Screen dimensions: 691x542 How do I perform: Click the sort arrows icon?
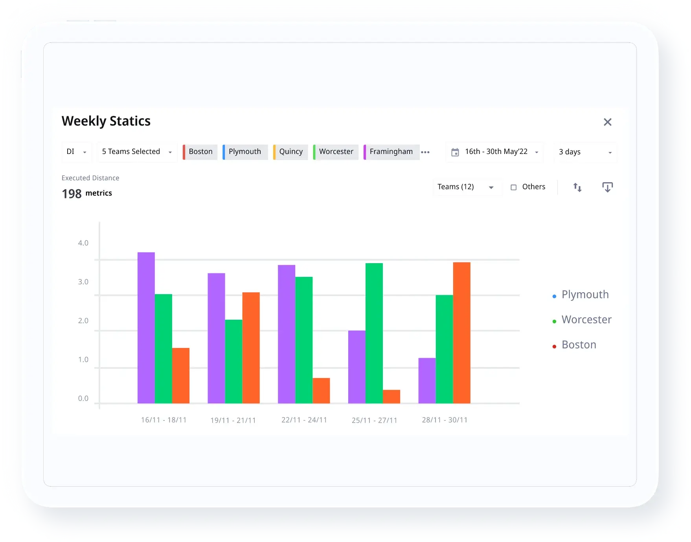click(577, 187)
